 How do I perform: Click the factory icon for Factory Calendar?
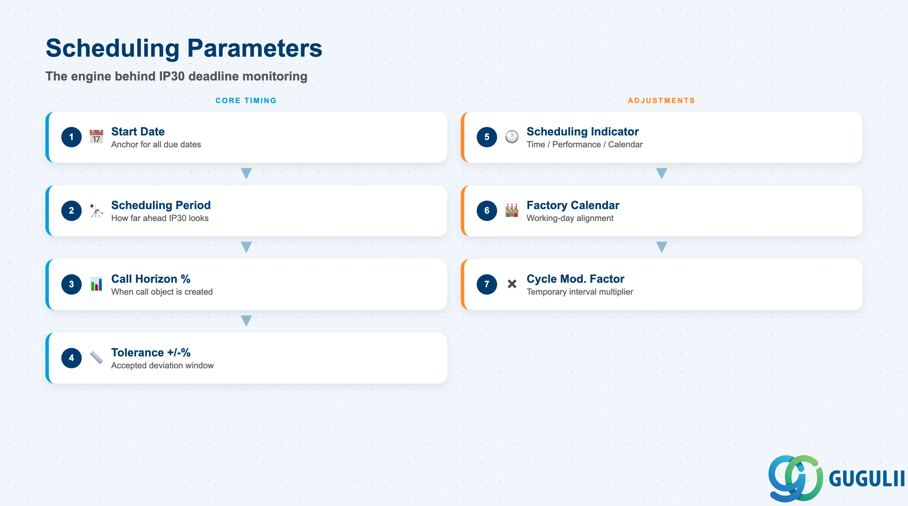512,210
